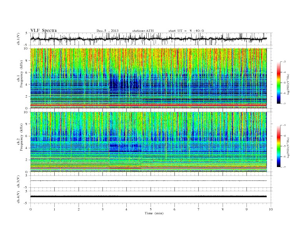
Task: Click the thick ch.4 voltage trace
Action: 148,197
